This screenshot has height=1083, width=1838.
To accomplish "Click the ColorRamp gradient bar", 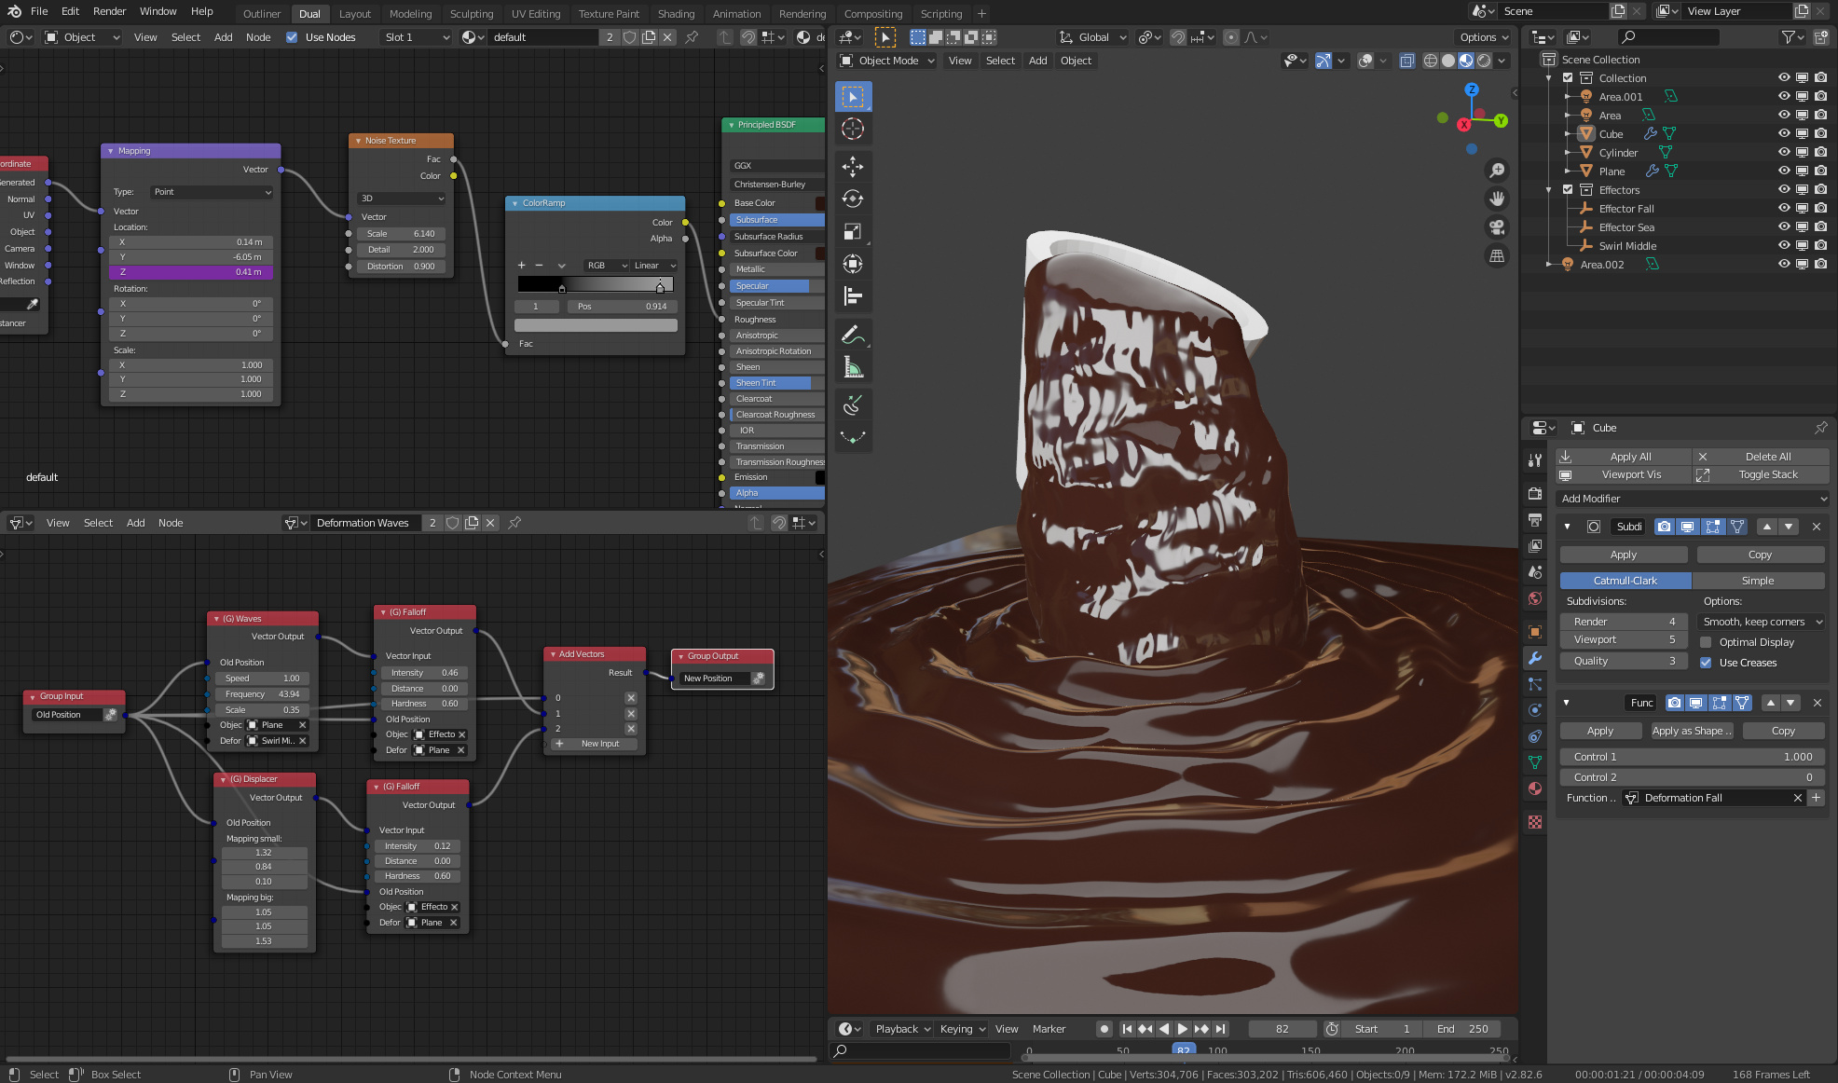I will tap(595, 284).
